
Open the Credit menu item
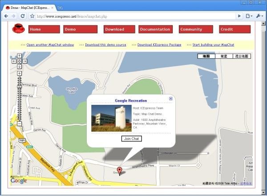pos(235,29)
